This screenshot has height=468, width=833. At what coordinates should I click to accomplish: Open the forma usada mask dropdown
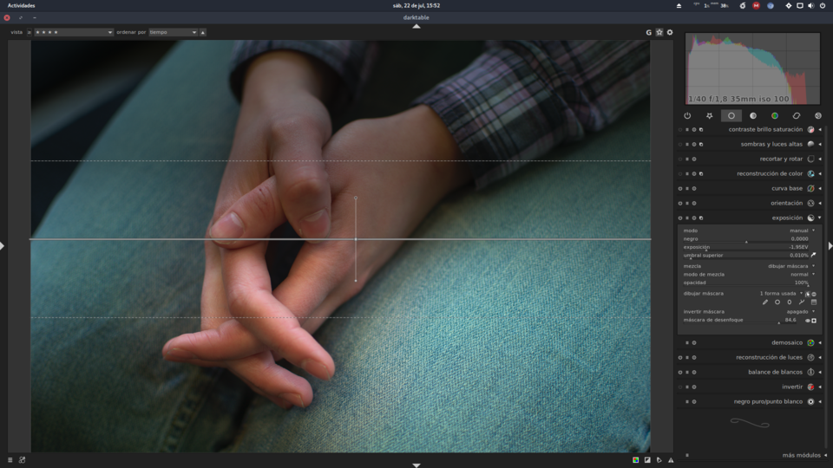[781, 294]
